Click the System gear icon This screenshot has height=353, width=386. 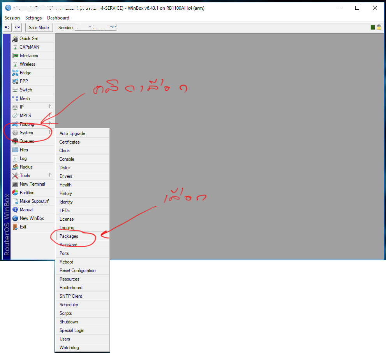(15, 133)
